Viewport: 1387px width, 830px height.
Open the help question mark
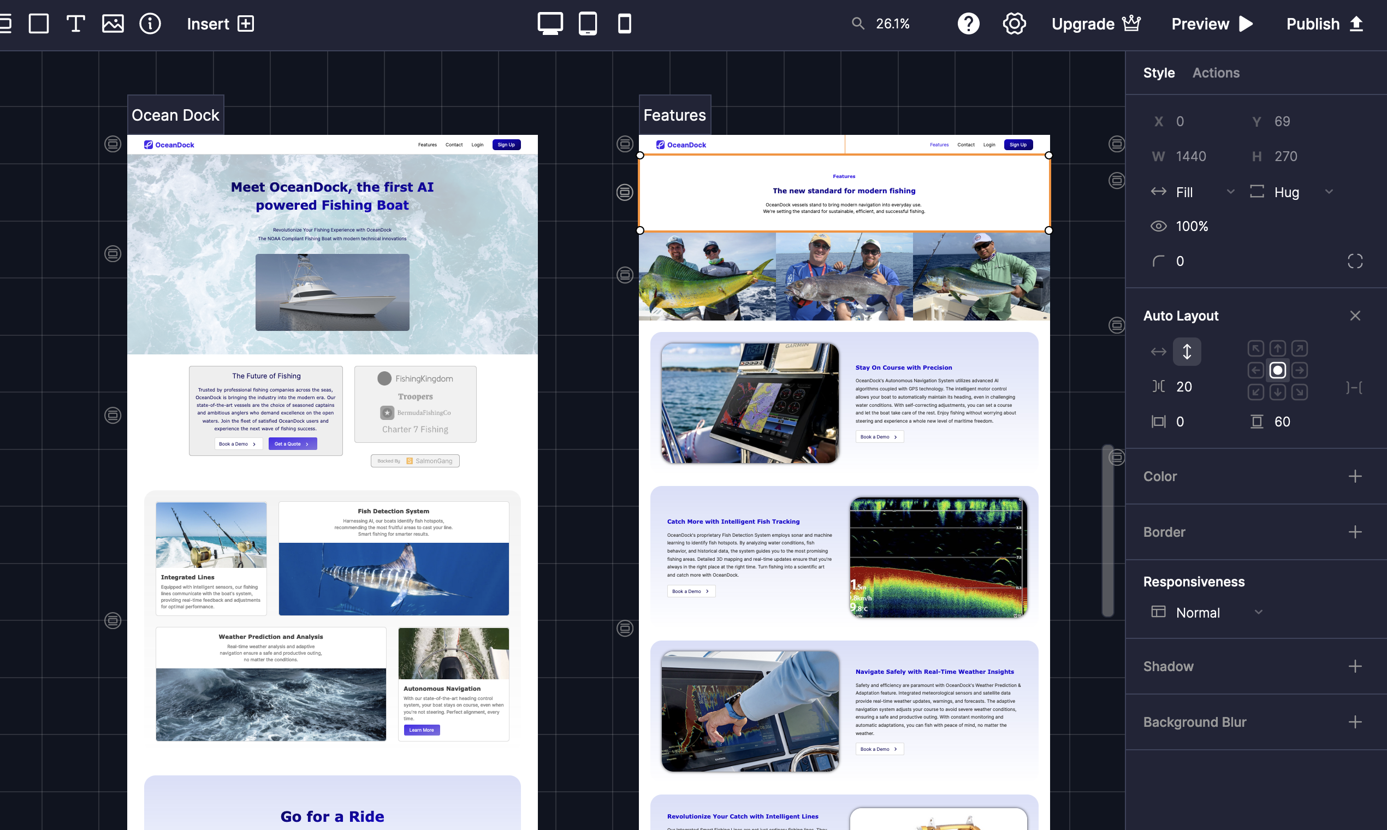[968, 23]
